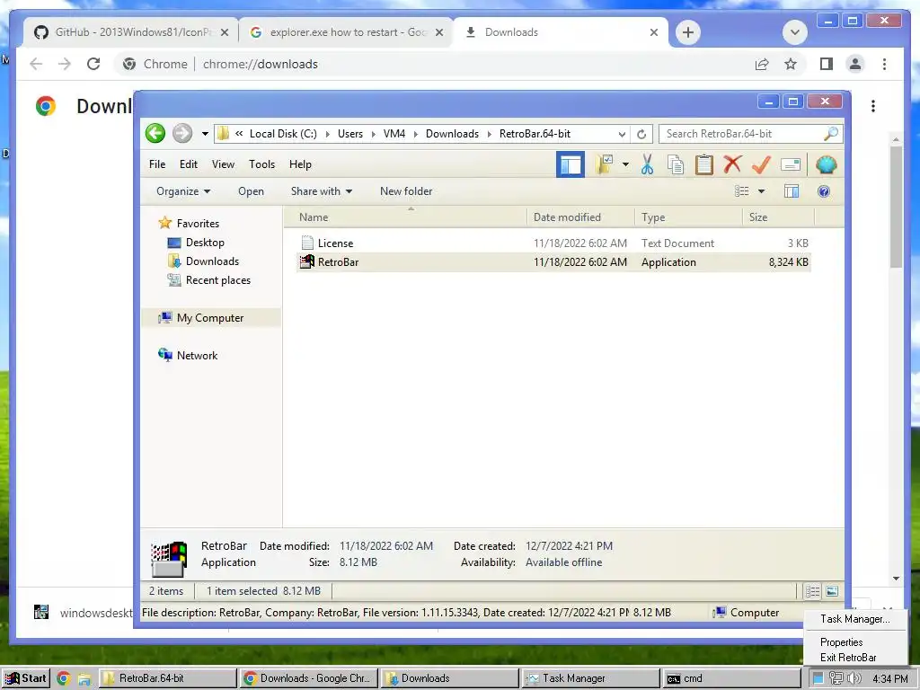Switch to details view via status bar icon
920x690 pixels.
812,591
